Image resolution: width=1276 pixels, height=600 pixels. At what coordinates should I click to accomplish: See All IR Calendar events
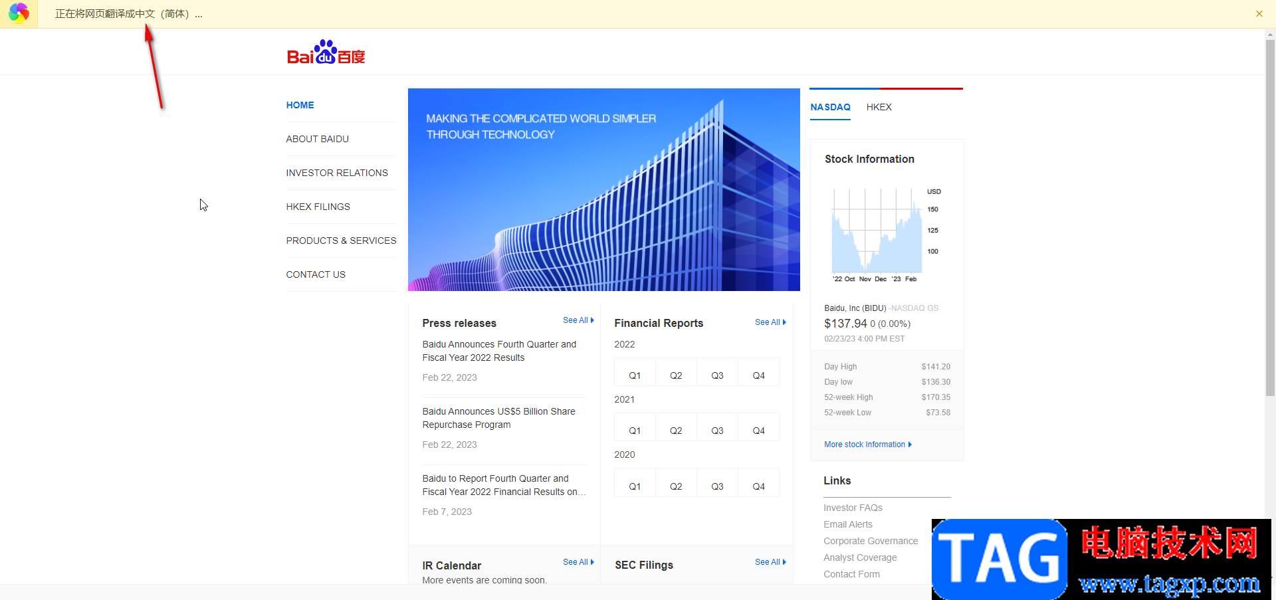click(579, 562)
